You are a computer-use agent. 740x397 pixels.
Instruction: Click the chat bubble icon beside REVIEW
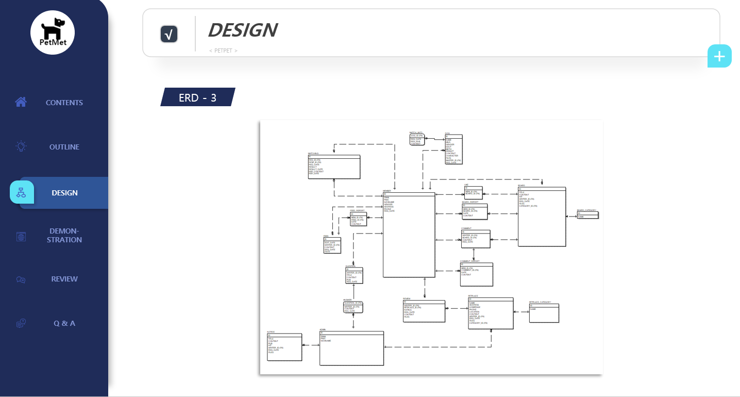point(21,279)
